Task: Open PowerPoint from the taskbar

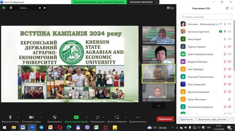Action: point(50,127)
